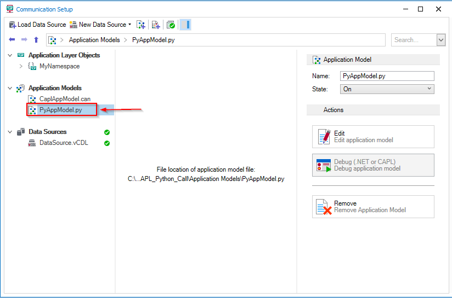Click the validate check icon in toolbar
Viewport: 452px width, 298px height.
[x=171, y=25]
